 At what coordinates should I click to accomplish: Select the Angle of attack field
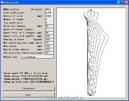coord(49,29)
